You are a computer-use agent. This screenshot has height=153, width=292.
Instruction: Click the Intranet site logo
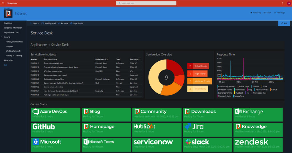click(x=8, y=14)
